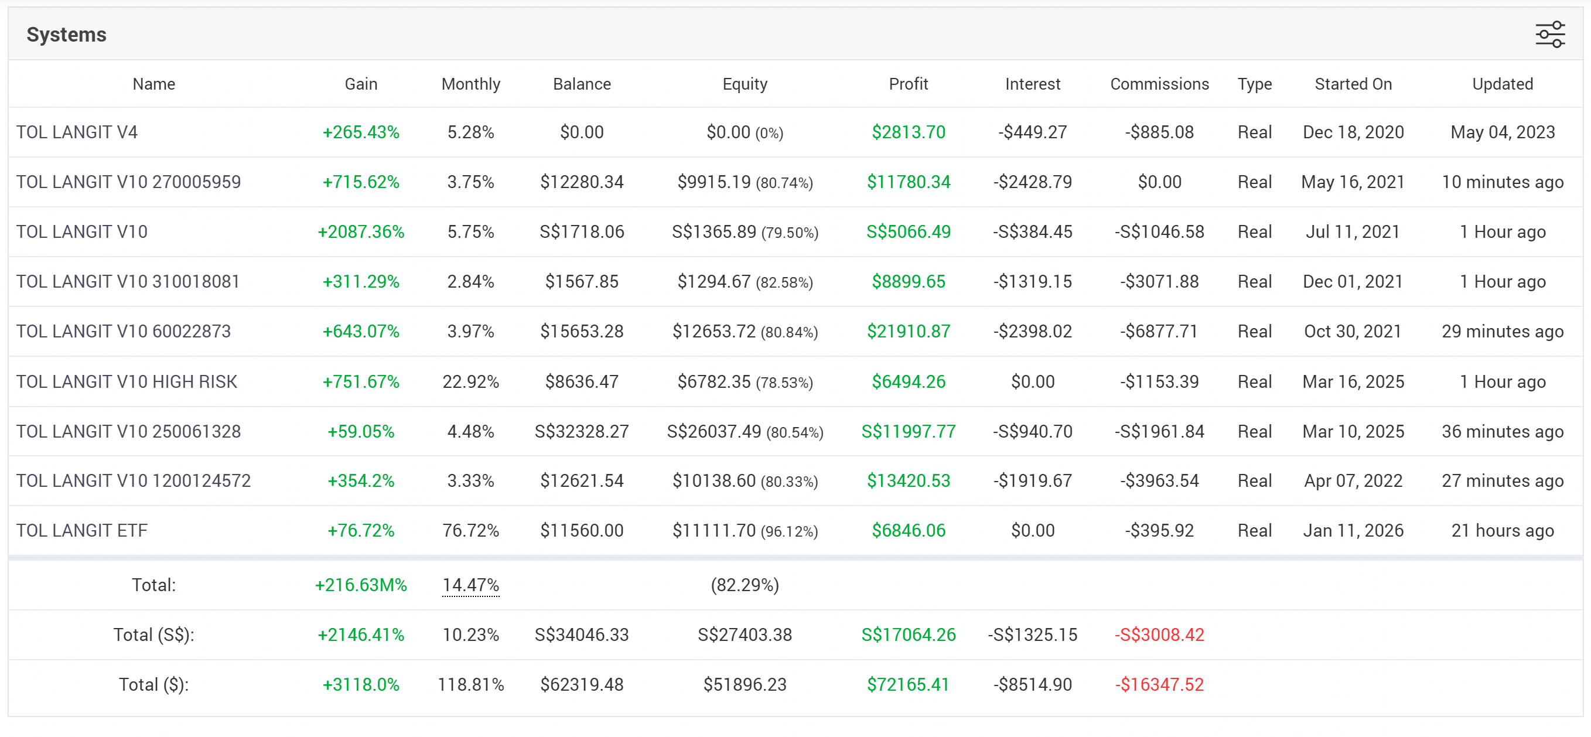Click the Started On column header
The image size is (1591, 737).
[x=1353, y=84]
